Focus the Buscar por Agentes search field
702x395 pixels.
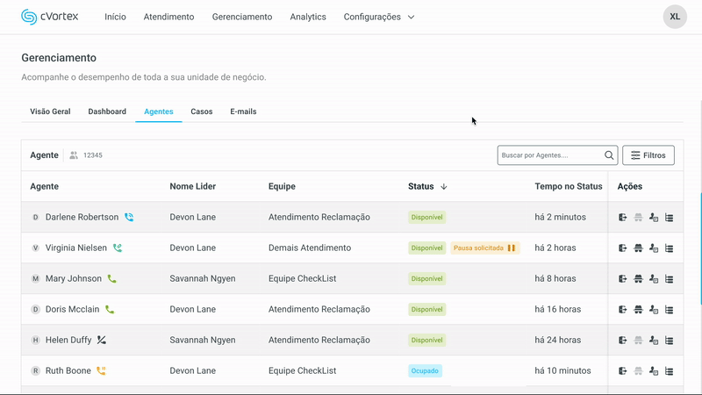[x=550, y=155]
